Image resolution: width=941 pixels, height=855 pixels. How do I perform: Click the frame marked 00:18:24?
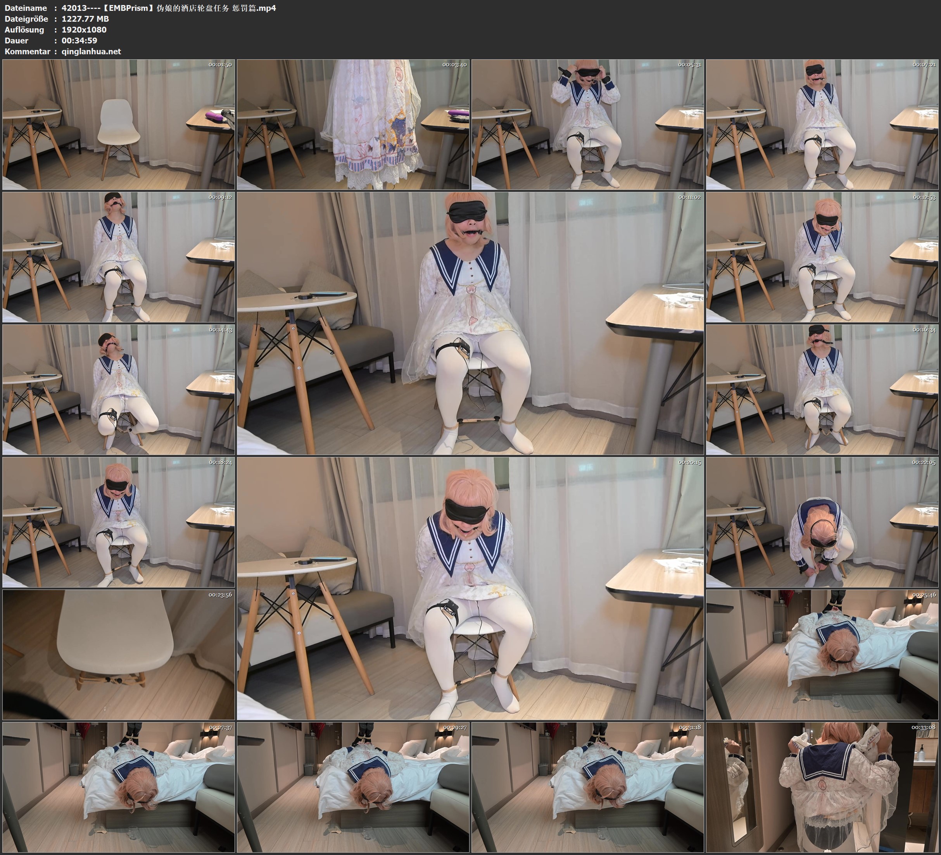[x=119, y=522]
